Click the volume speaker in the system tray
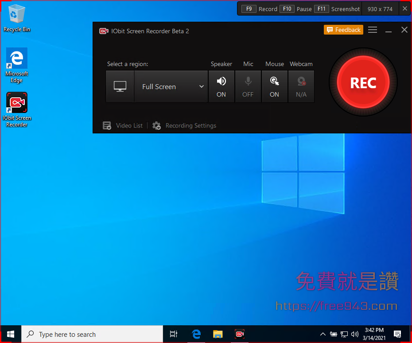Image resolution: width=412 pixels, height=343 pixels. click(355, 334)
